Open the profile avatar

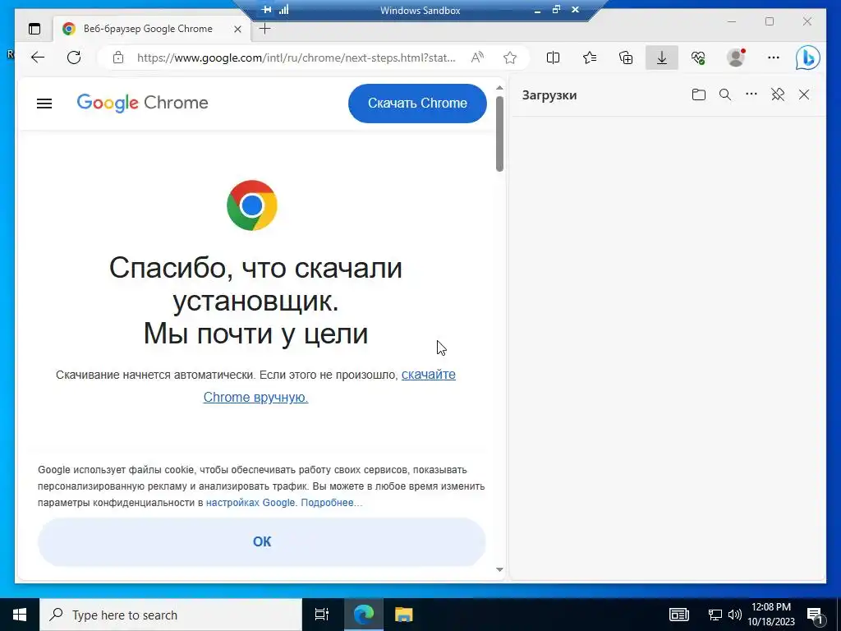pyautogui.click(x=736, y=58)
